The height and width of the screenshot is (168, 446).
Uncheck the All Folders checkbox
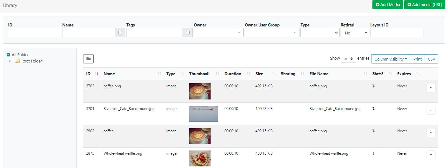tap(9, 55)
